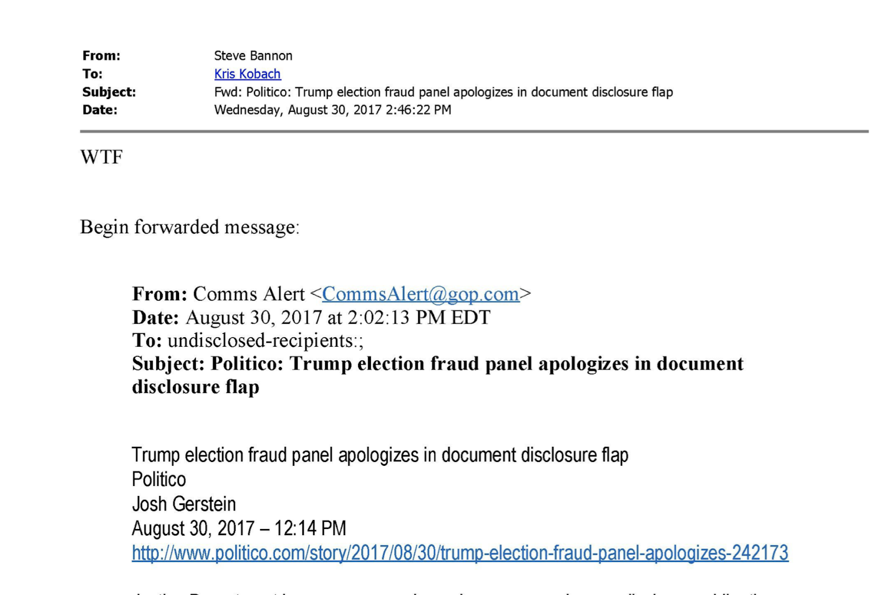Click the 'WTF' message body text

pos(101,157)
